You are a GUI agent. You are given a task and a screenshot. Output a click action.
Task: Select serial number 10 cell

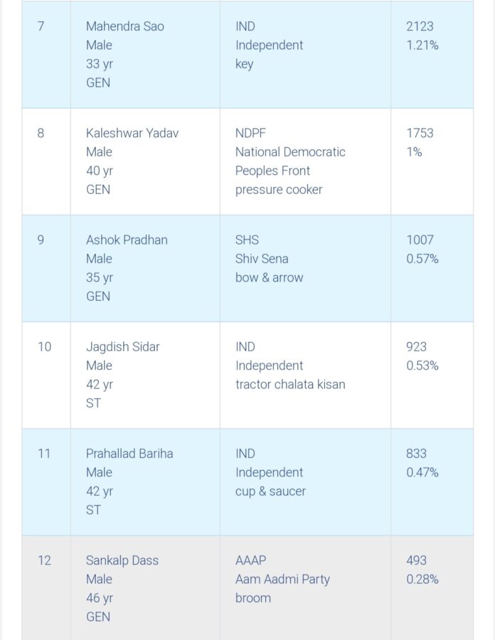click(x=44, y=347)
